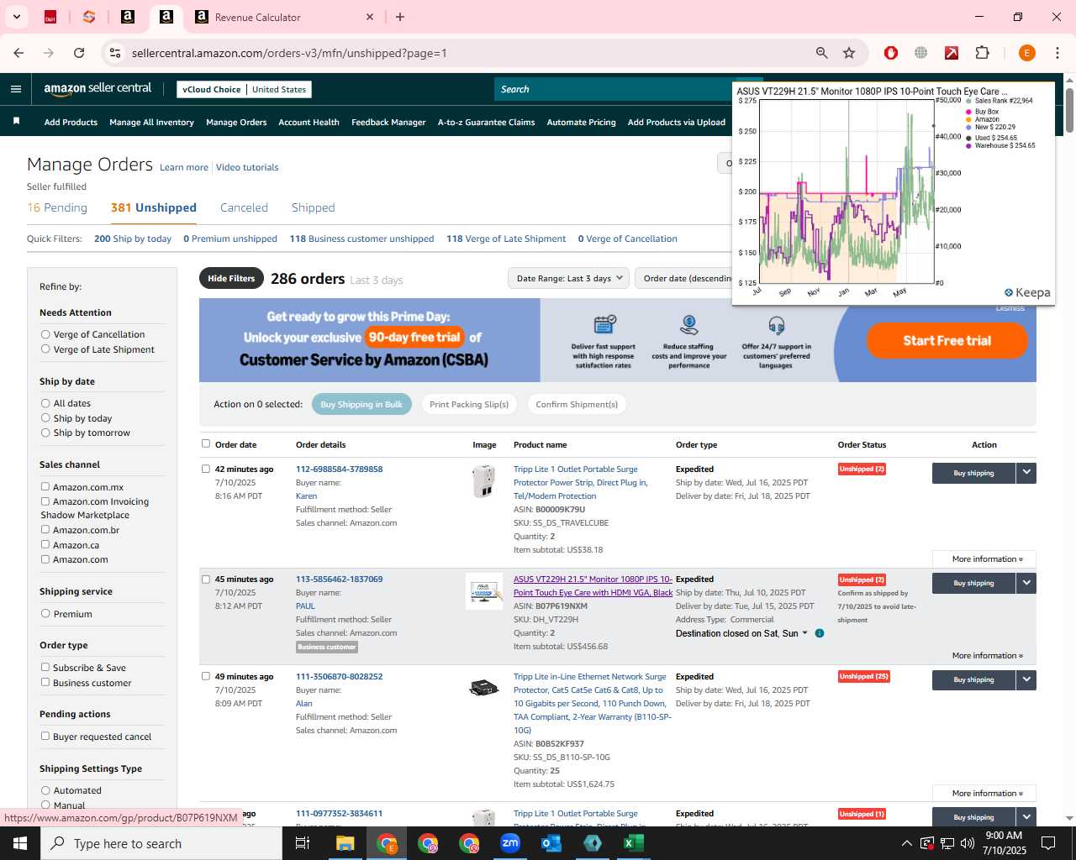Open Manage All Inventory in navigation bar
The width and height of the screenshot is (1076, 860).
[151, 122]
